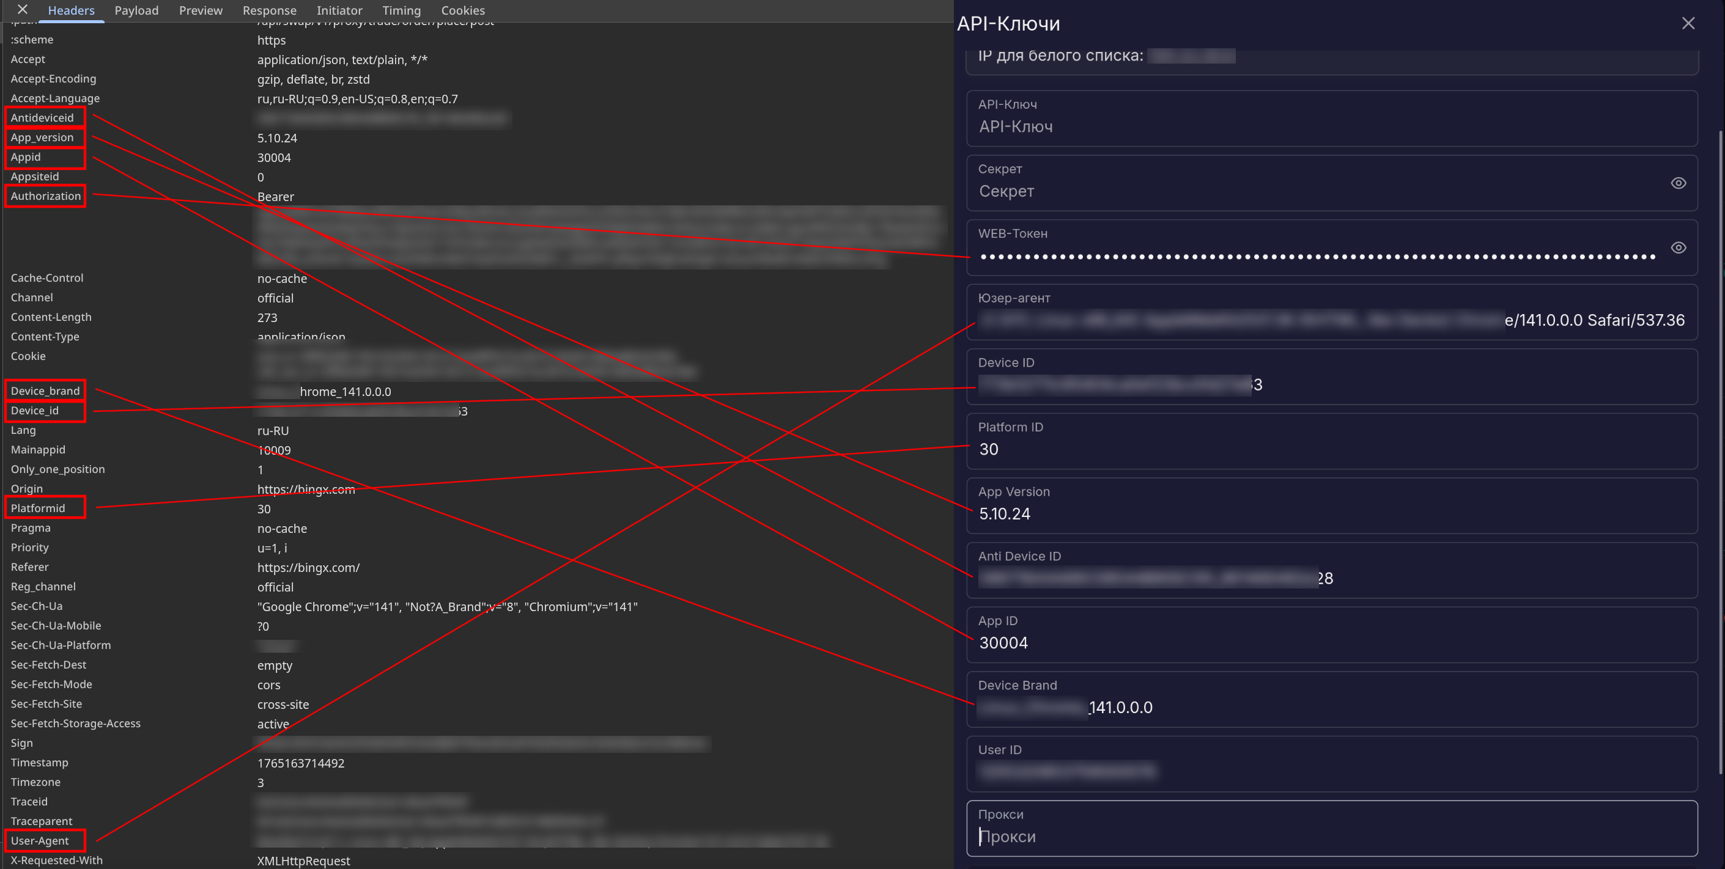Screen dimensions: 1725x869
Task: Click the Юзер-агент input field
Action: [1331, 312]
